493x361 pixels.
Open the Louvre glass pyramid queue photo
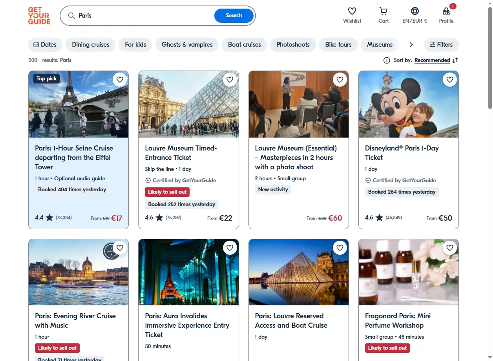pos(188,104)
